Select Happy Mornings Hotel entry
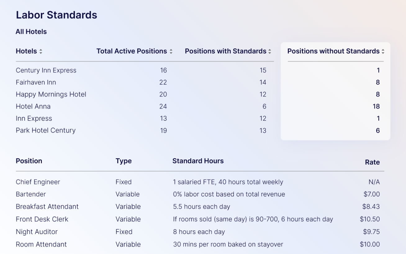This screenshot has height=254, width=406. tap(51, 94)
